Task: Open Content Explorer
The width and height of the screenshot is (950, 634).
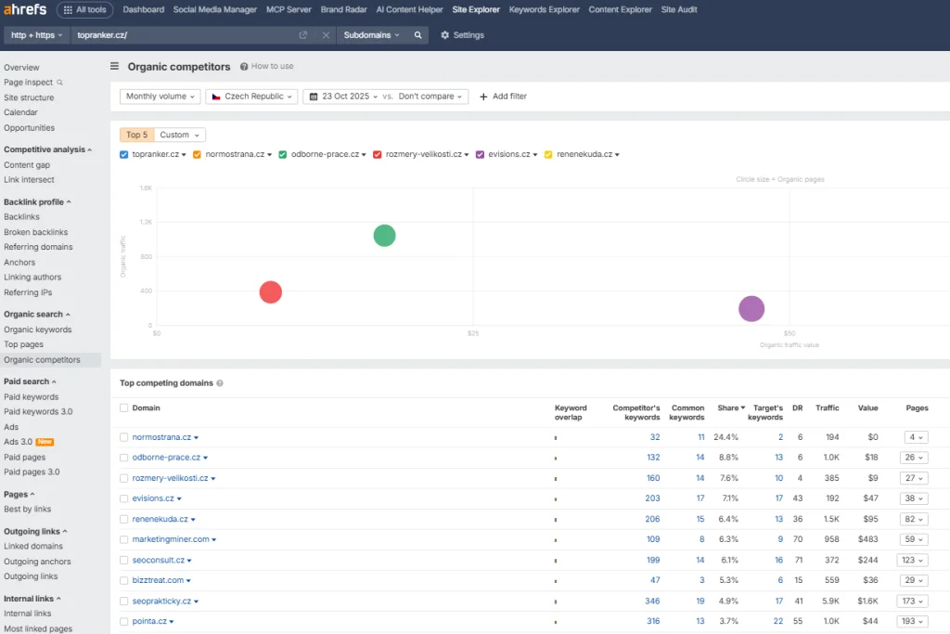Action: (621, 9)
